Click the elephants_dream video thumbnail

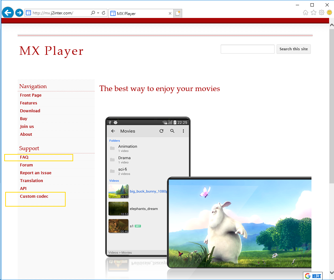[x=119, y=209]
